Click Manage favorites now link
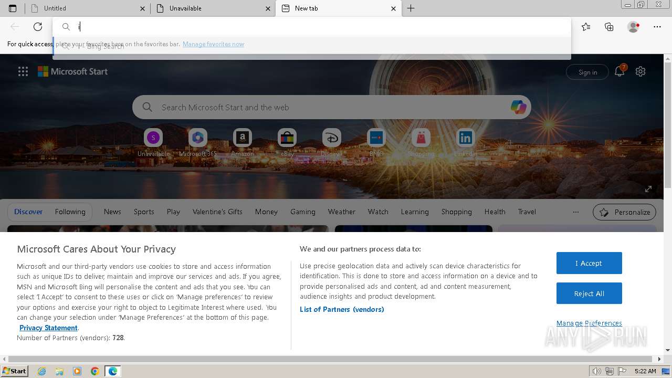 pyautogui.click(x=213, y=44)
